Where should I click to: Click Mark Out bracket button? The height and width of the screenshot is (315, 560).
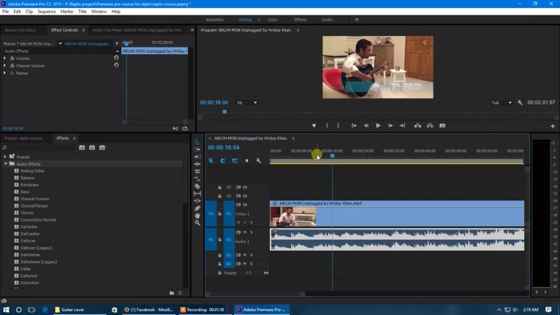point(338,126)
